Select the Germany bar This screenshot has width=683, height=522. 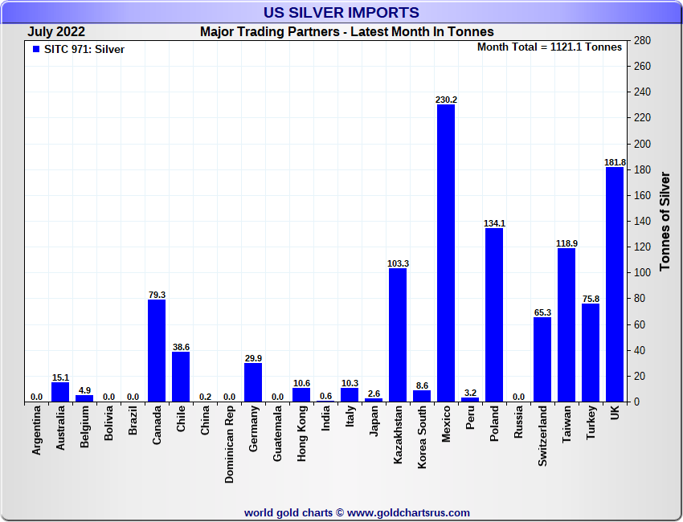(x=253, y=382)
